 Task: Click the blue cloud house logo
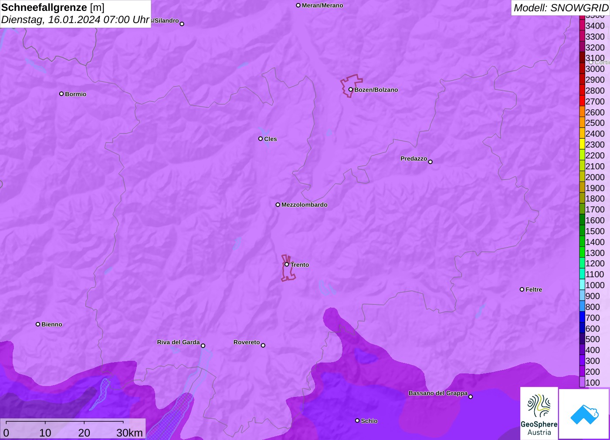coord(584,414)
